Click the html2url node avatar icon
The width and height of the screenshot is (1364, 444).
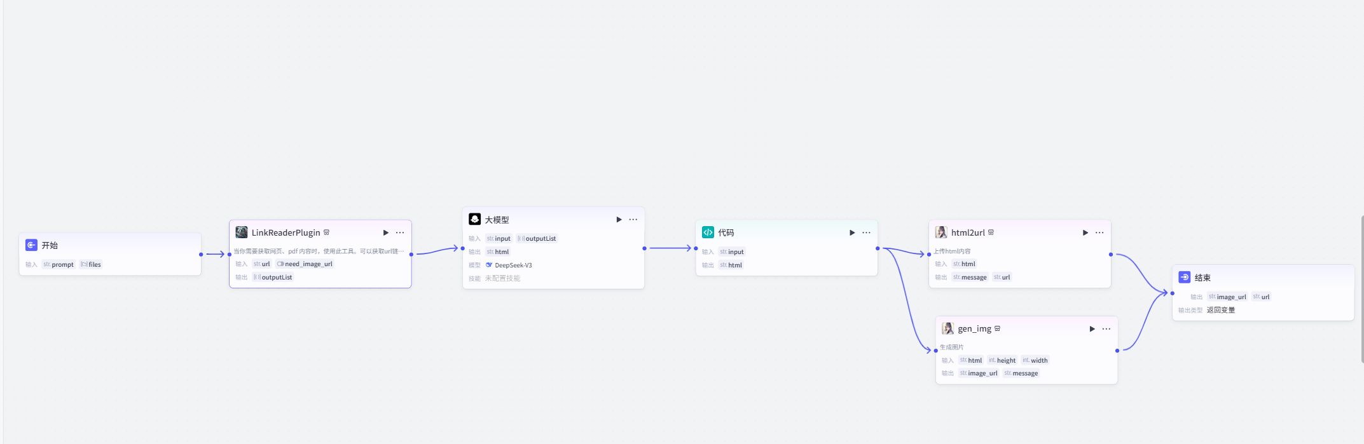coord(941,232)
